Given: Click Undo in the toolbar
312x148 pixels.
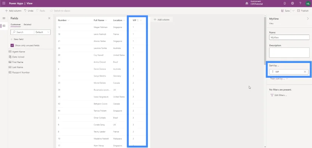Looking at the screenshot, I should click(x=28, y=11).
